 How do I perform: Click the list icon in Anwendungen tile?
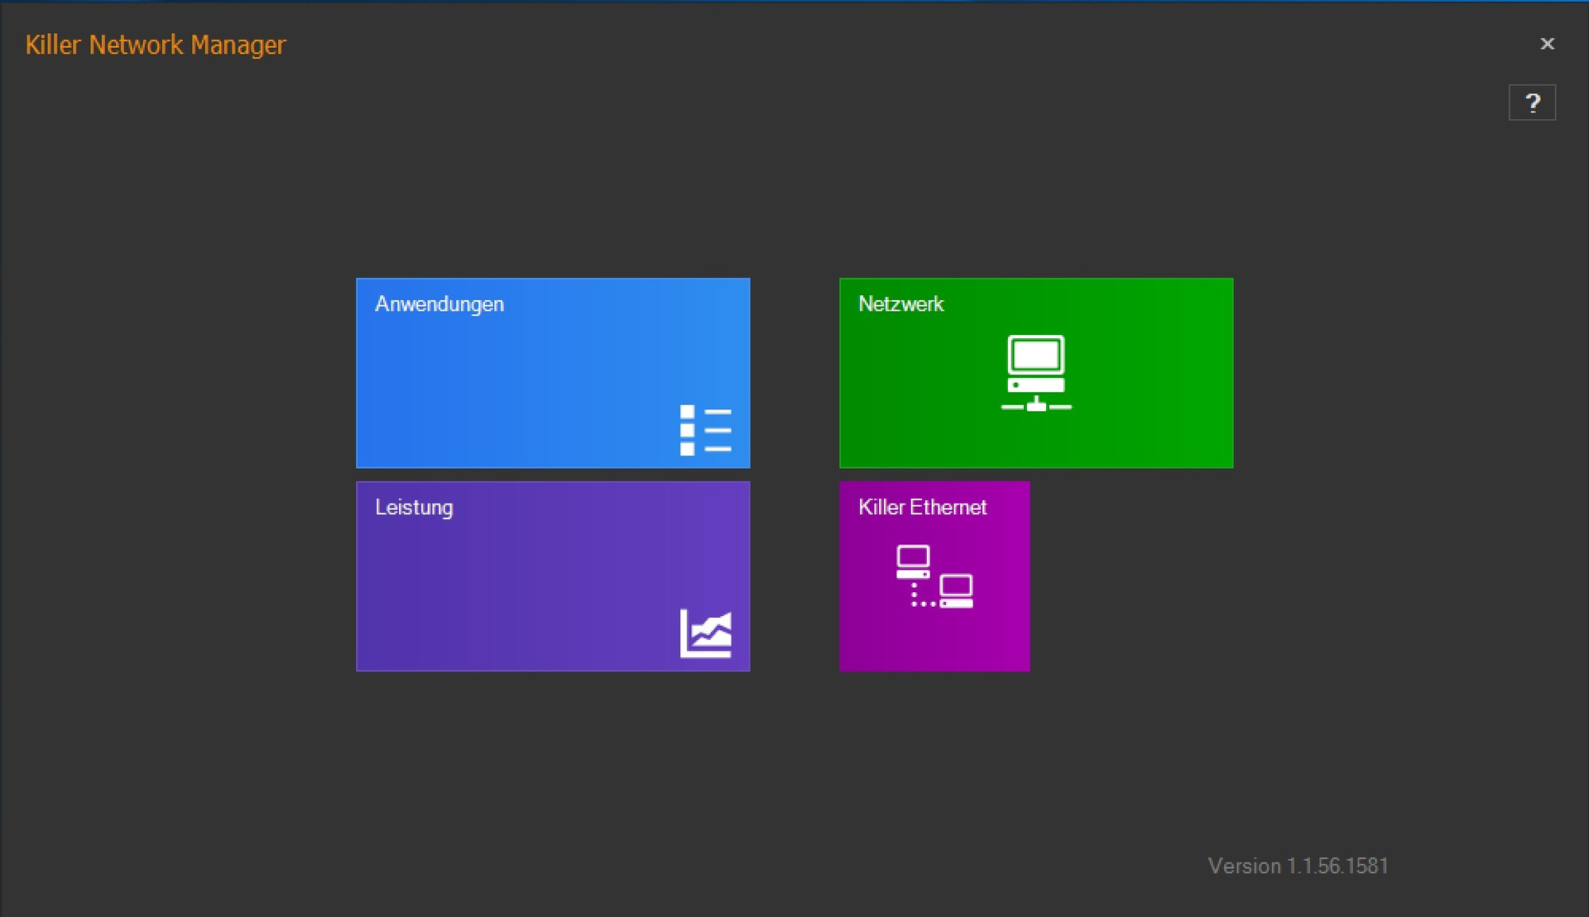705,430
